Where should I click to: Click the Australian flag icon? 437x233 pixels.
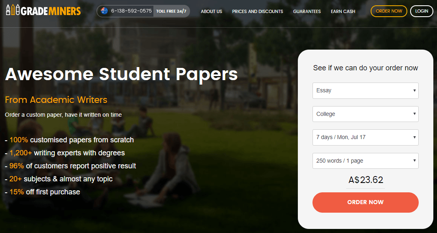[x=104, y=11]
